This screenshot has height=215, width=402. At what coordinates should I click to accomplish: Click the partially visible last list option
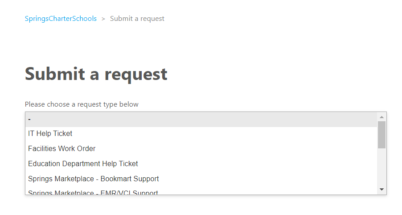pyautogui.click(x=93, y=192)
